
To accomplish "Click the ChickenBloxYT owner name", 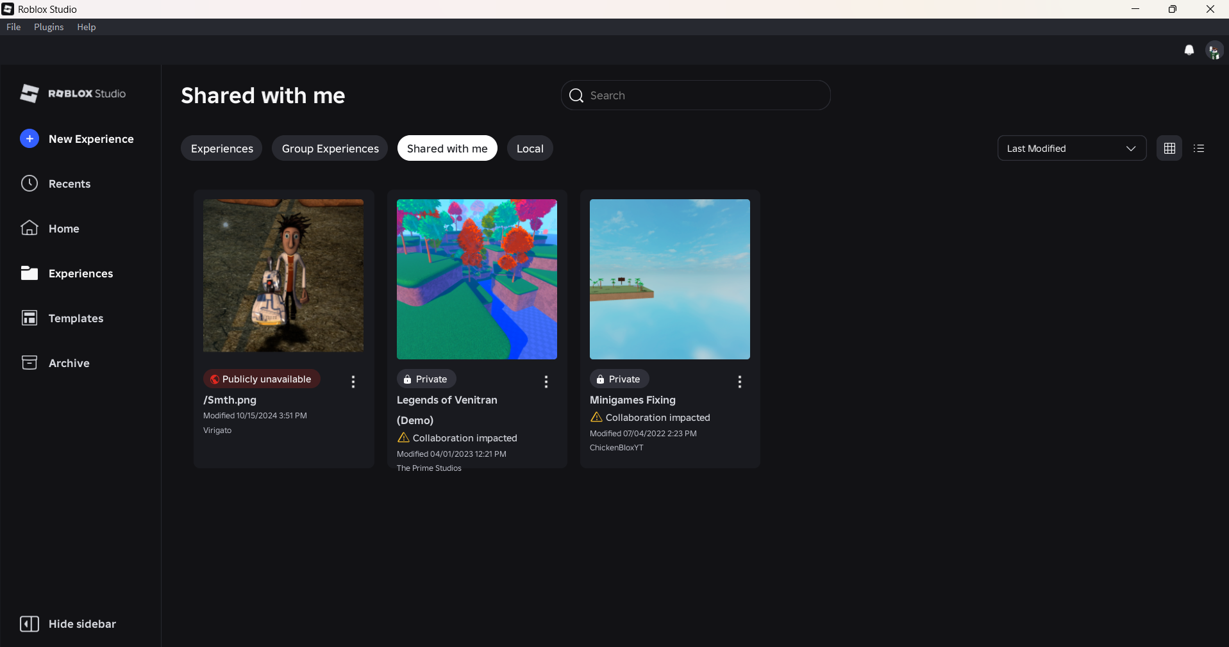I will 616,448.
